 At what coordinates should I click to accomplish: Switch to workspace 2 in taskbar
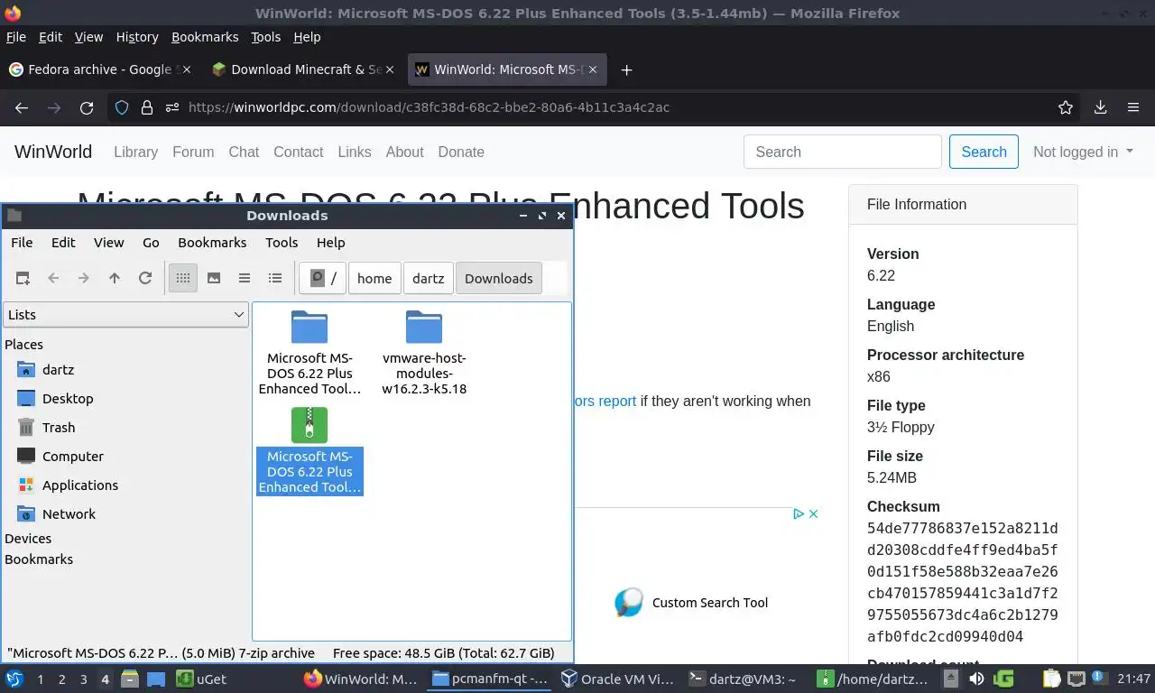tap(61, 679)
